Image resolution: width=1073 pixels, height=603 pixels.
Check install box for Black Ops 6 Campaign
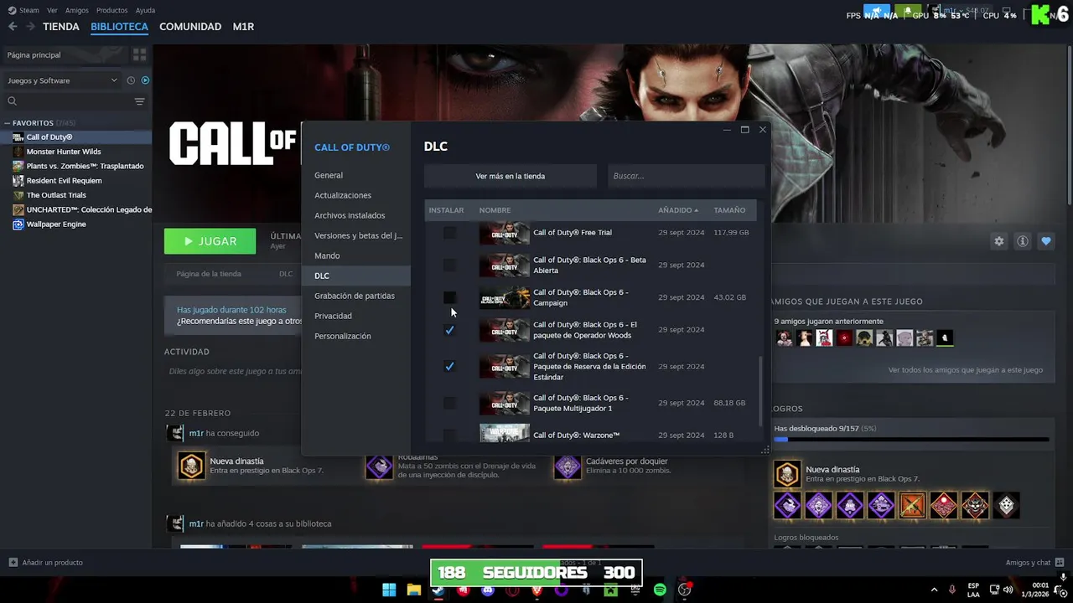pyautogui.click(x=449, y=297)
